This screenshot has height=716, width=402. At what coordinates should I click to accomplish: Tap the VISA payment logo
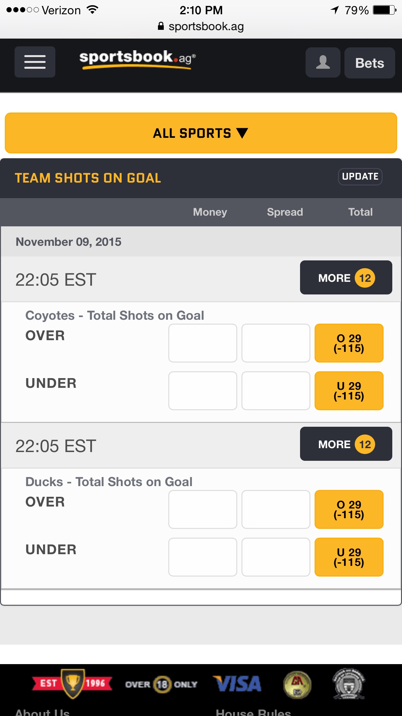click(237, 684)
